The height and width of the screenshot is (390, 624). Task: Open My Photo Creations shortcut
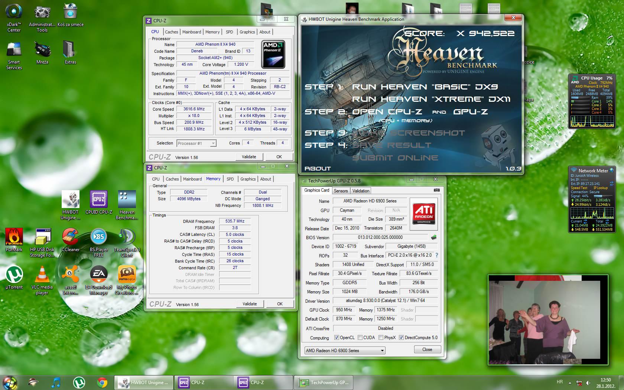[127, 280]
